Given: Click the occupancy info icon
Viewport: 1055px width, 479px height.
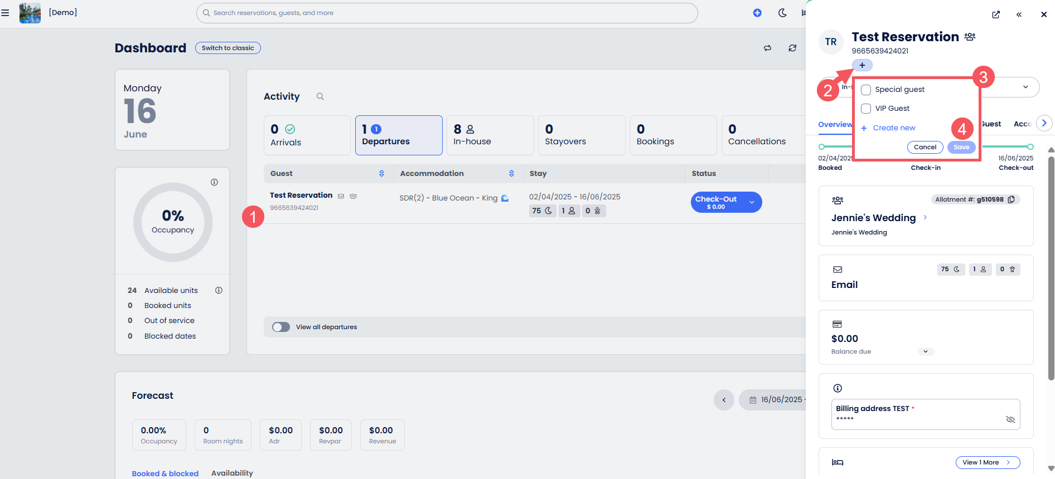Looking at the screenshot, I should 214,182.
